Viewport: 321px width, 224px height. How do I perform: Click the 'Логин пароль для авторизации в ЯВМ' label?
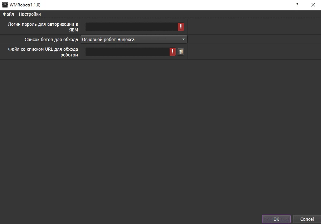click(x=43, y=27)
